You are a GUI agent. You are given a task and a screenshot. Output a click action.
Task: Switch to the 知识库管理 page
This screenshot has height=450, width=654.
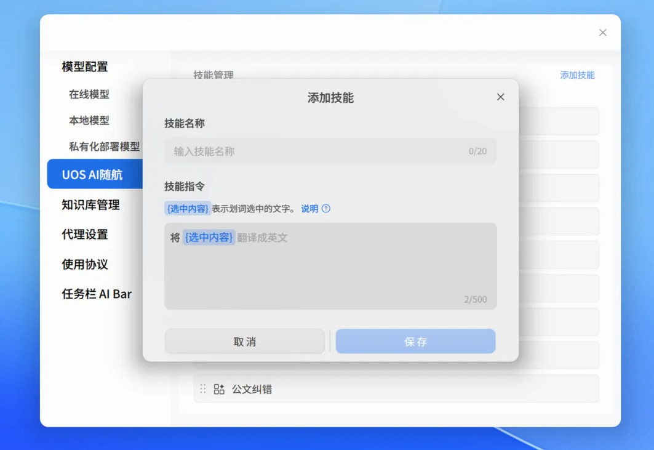tap(90, 204)
